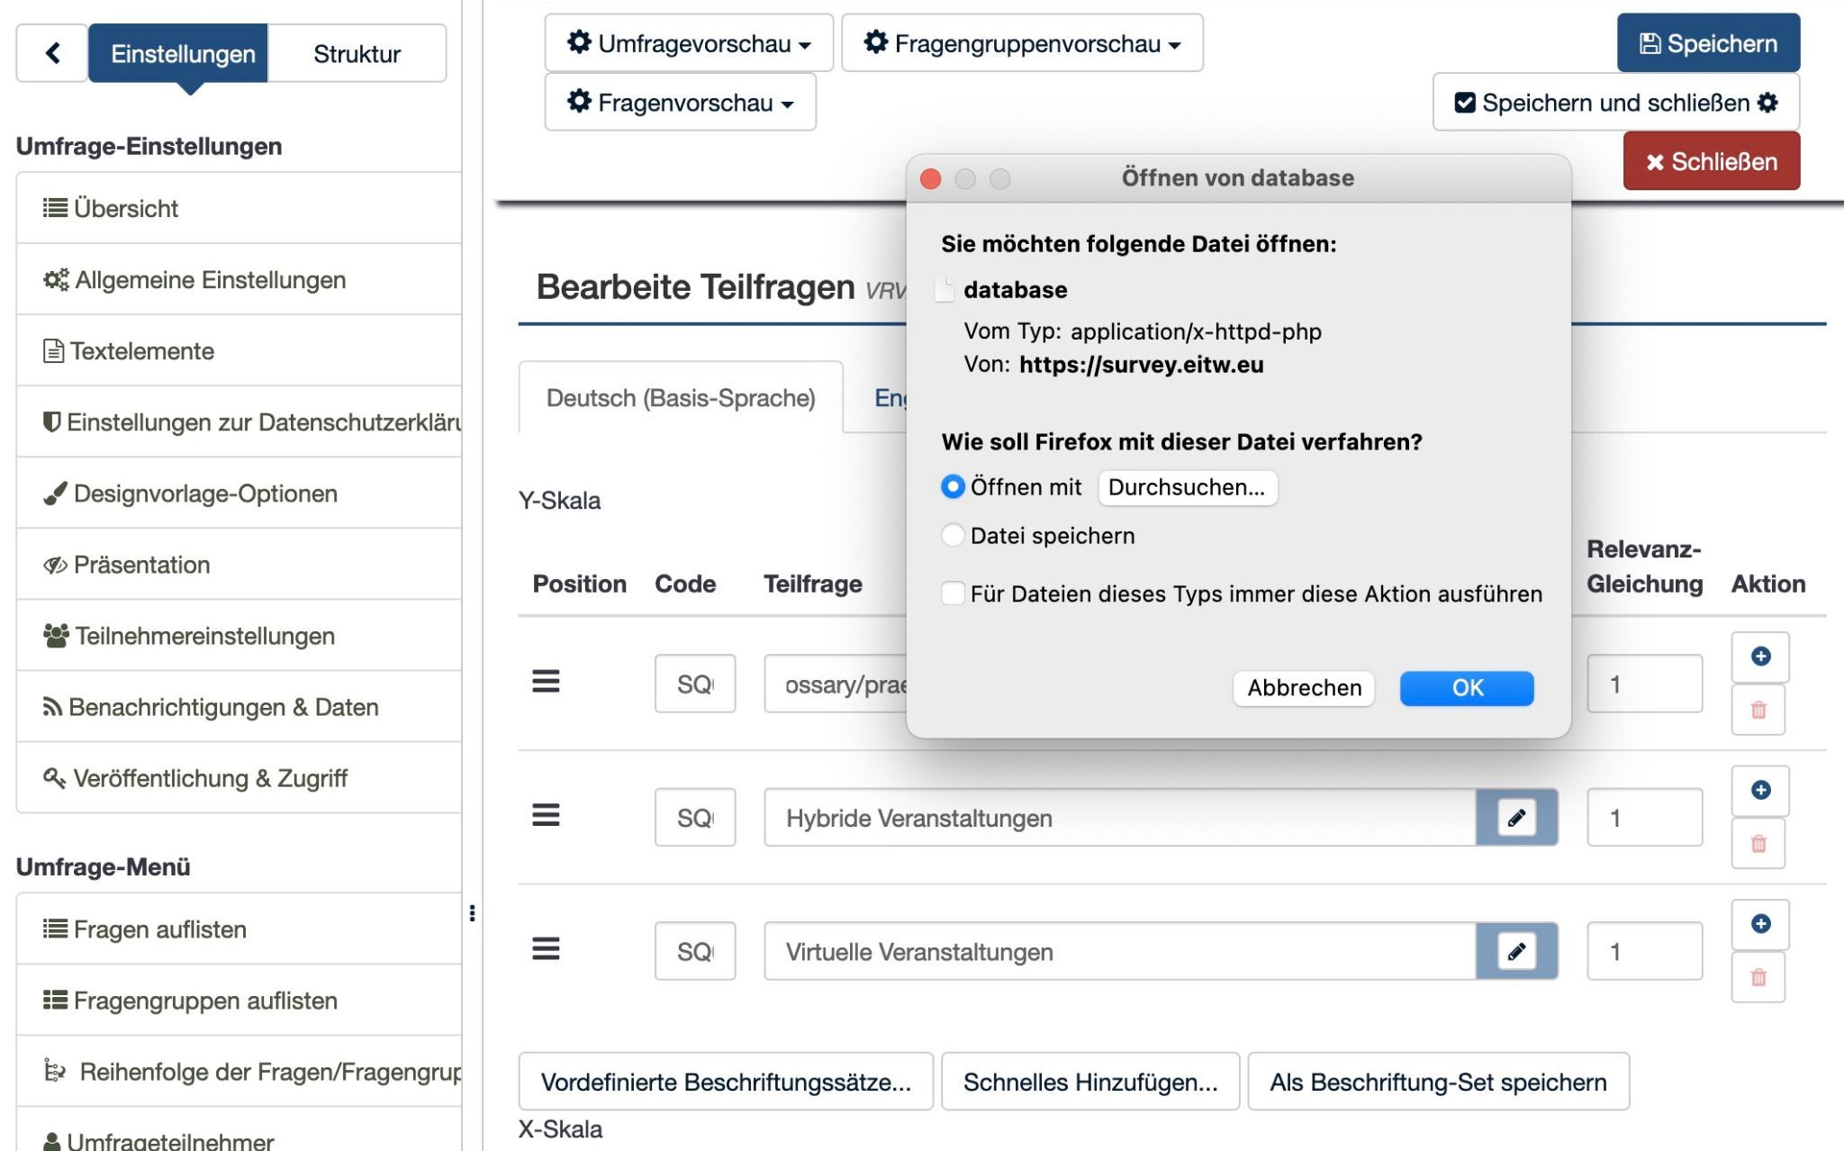Viewport: 1844px width, 1151px height.
Task: Select the 'Öffnen mit' radio option
Action: pyautogui.click(x=953, y=486)
